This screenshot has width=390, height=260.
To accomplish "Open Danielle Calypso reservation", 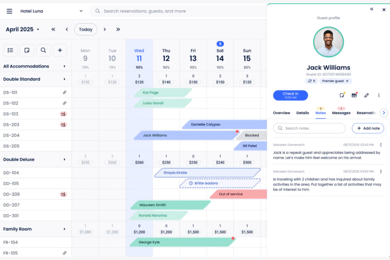I will click(x=224, y=124).
